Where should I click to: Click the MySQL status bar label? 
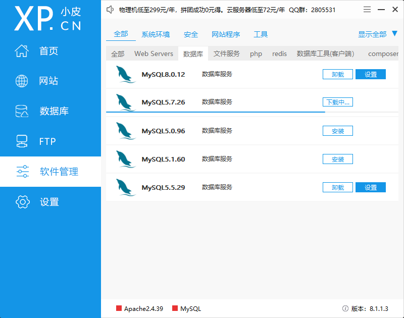pos(191,309)
